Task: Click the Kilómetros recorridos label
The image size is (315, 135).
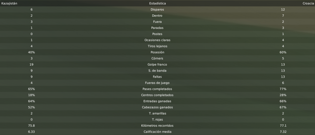Action: (x=157, y=125)
